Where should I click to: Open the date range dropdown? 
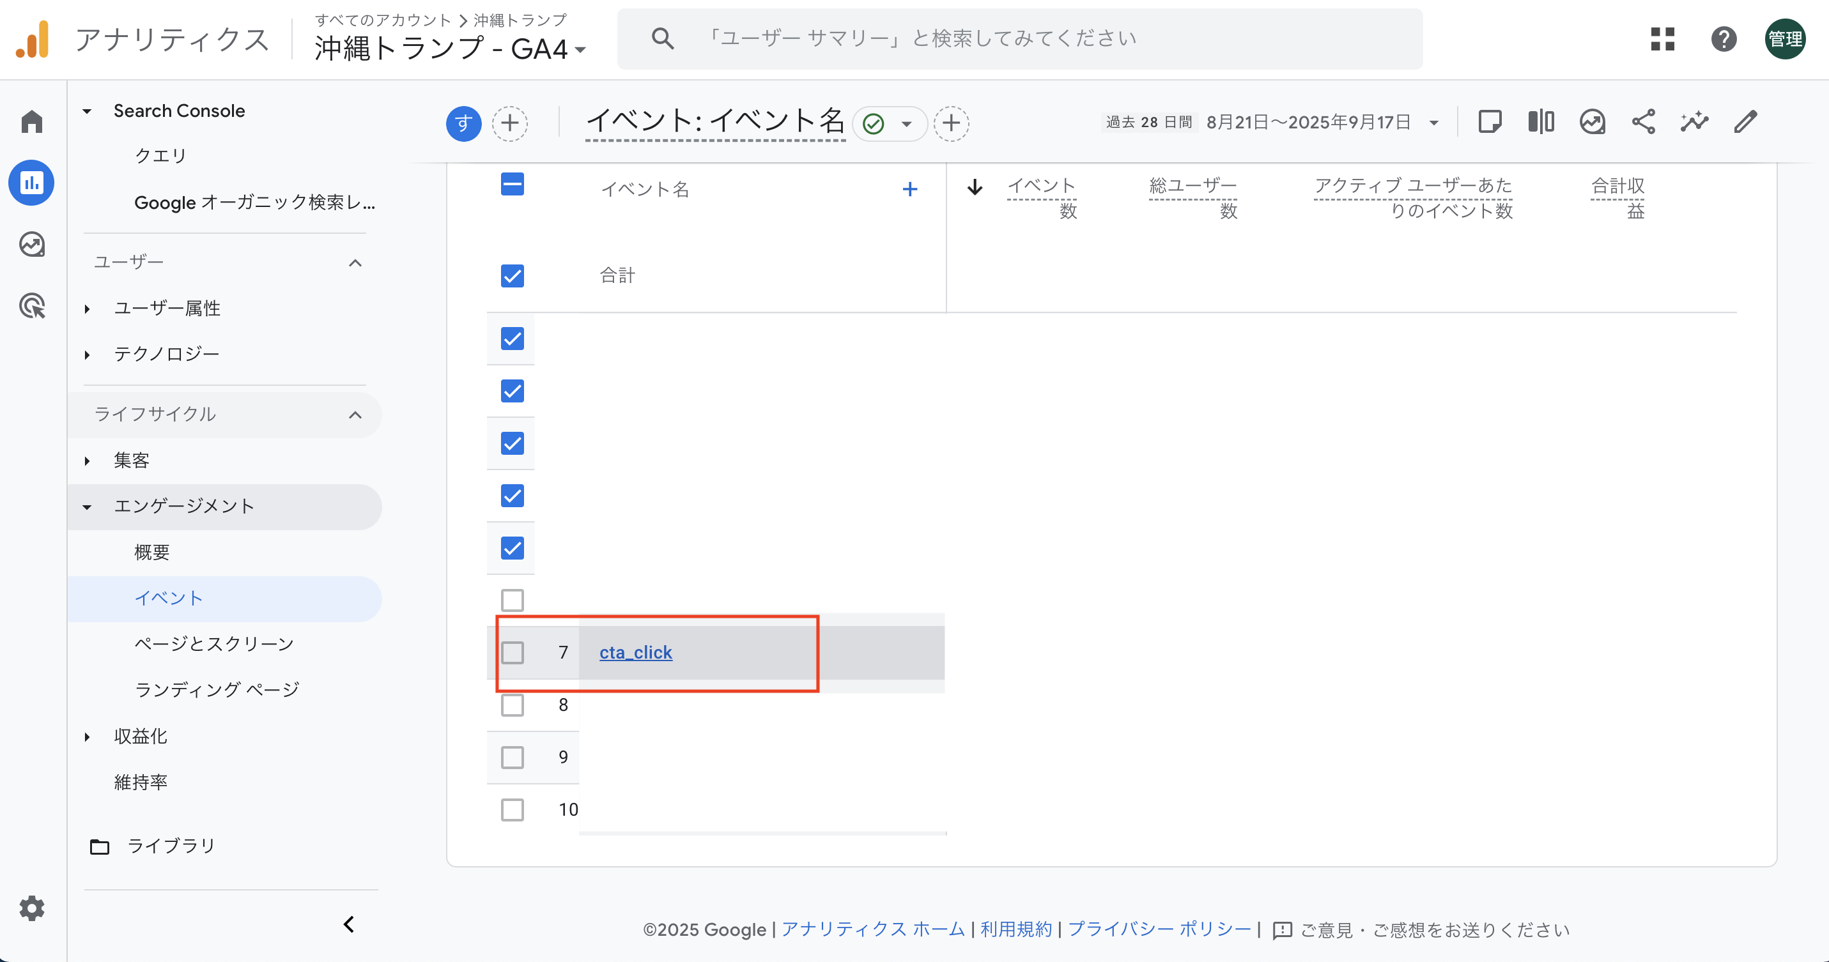click(x=1433, y=123)
